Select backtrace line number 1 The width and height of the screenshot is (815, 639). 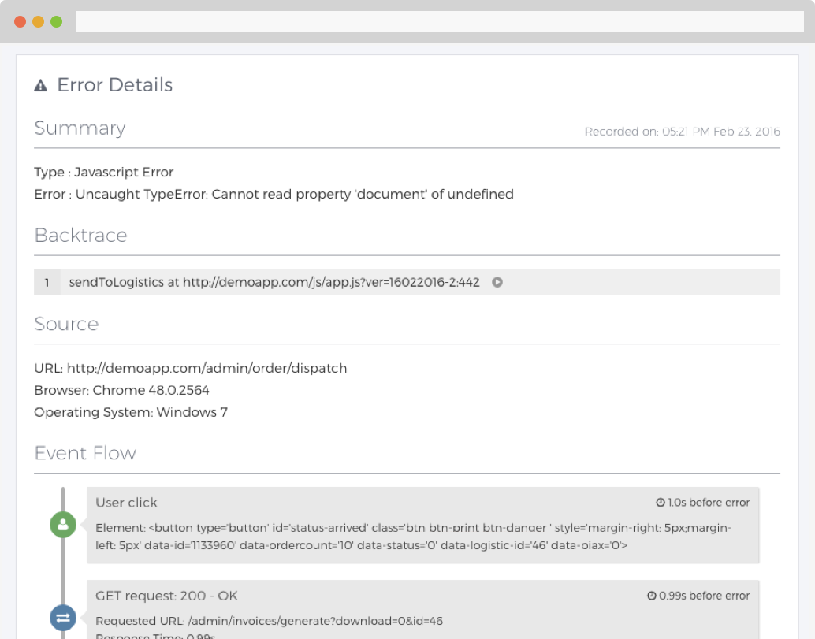[x=47, y=282]
